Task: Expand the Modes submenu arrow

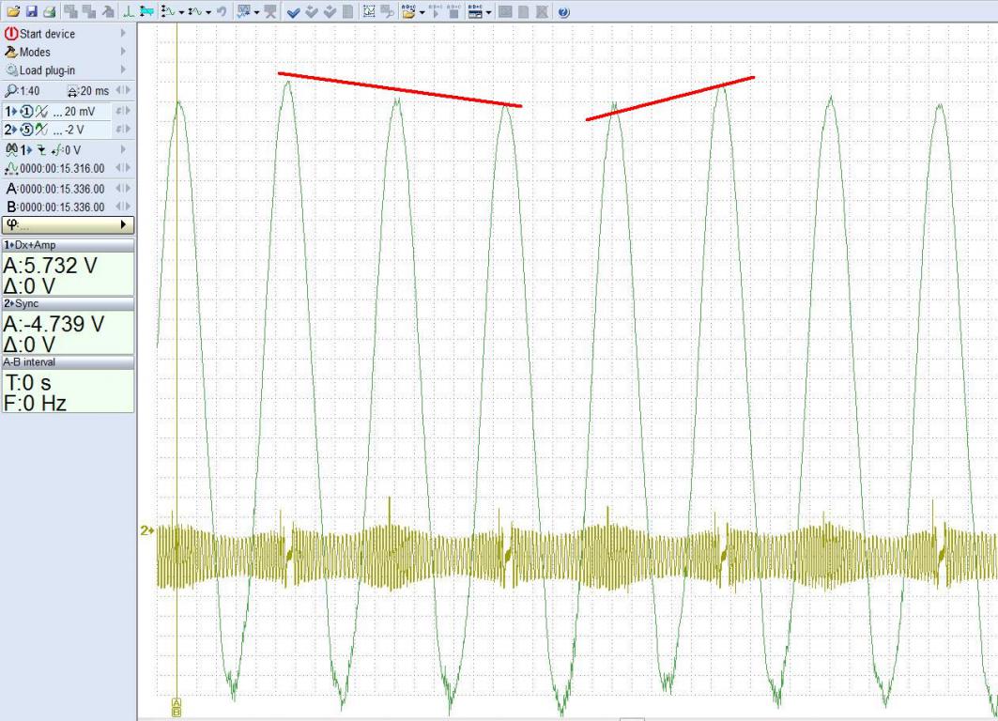Action: tap(123, 53)
